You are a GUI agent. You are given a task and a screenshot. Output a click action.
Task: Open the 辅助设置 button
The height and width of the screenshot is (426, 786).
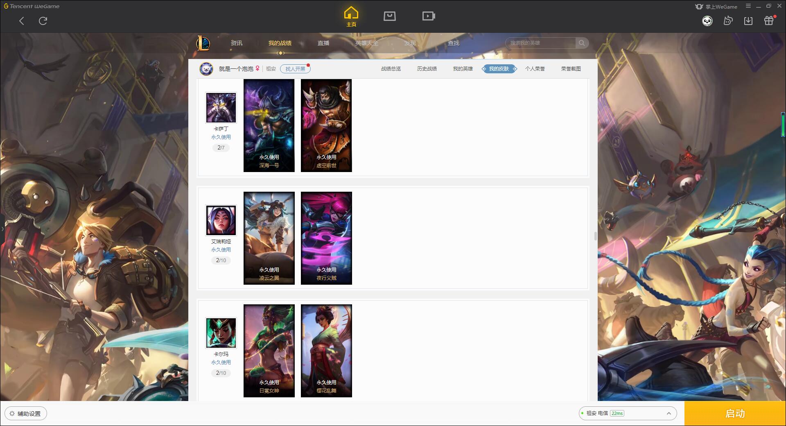[x=26, y=414]
